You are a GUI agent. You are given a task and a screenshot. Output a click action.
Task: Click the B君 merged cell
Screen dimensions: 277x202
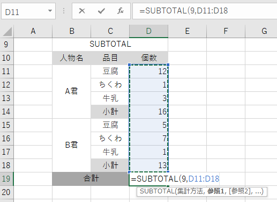click(x=72, y=145)
